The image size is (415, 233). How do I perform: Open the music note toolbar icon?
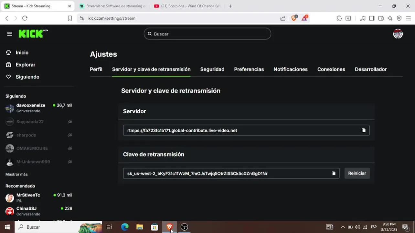coord(363,18)
